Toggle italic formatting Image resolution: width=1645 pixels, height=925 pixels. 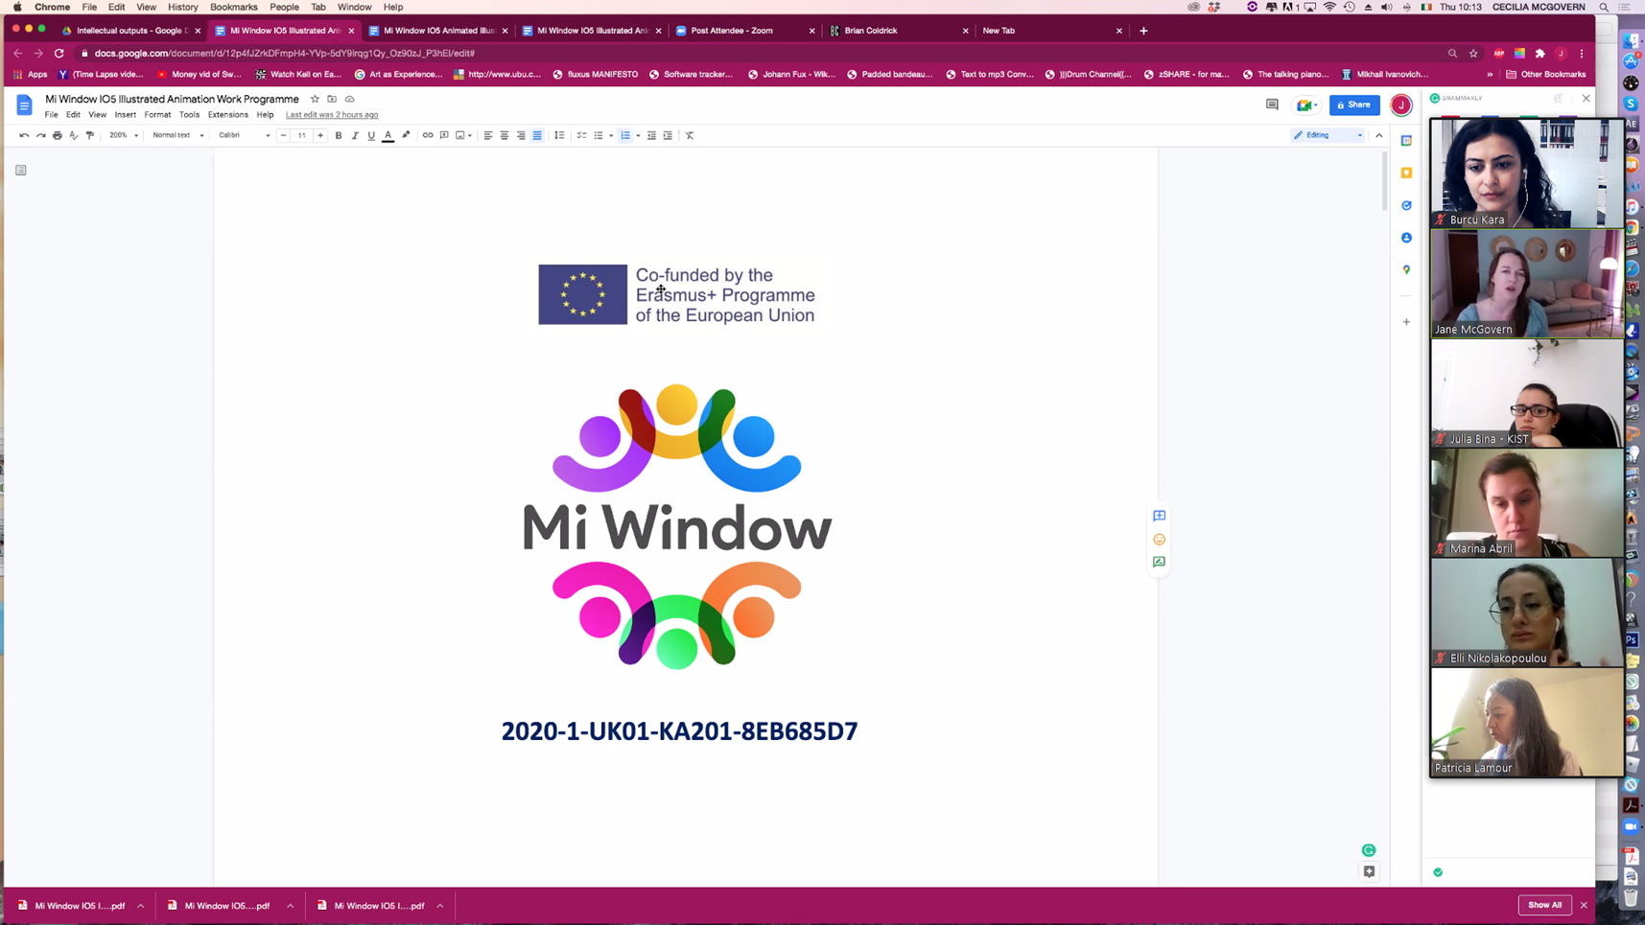pyautogui.click(x=355, y=135)
